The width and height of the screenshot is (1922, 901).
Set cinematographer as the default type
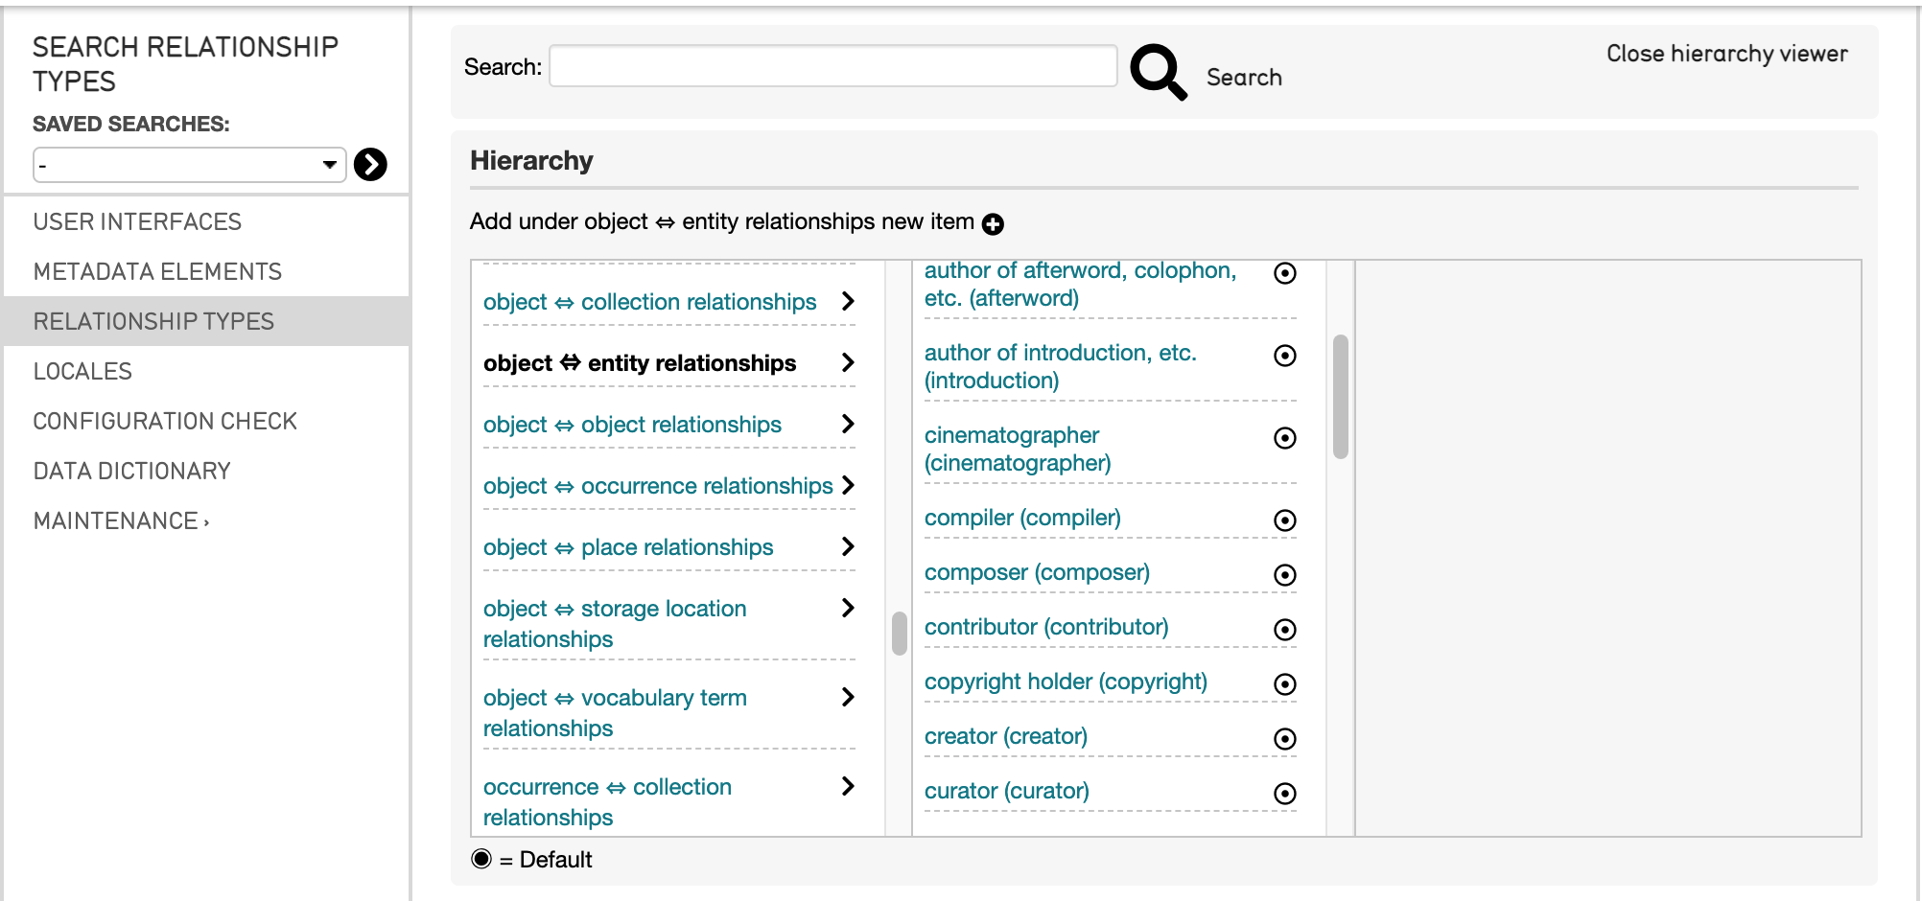click(1284, 438)
